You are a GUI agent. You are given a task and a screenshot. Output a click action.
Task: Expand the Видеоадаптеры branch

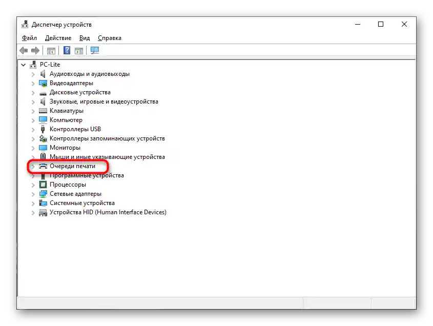click(33, 84)
